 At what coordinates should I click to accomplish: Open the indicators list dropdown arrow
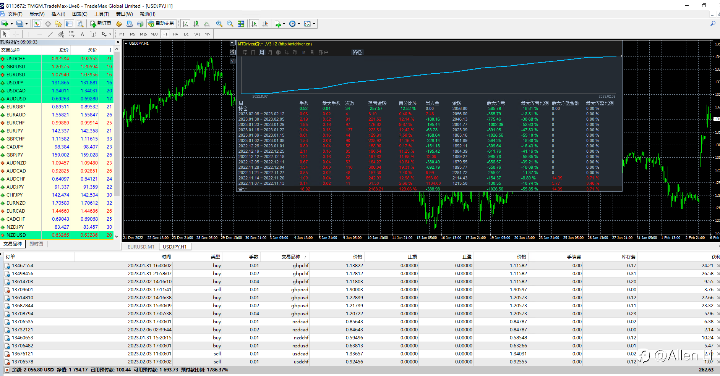[284, 24]
